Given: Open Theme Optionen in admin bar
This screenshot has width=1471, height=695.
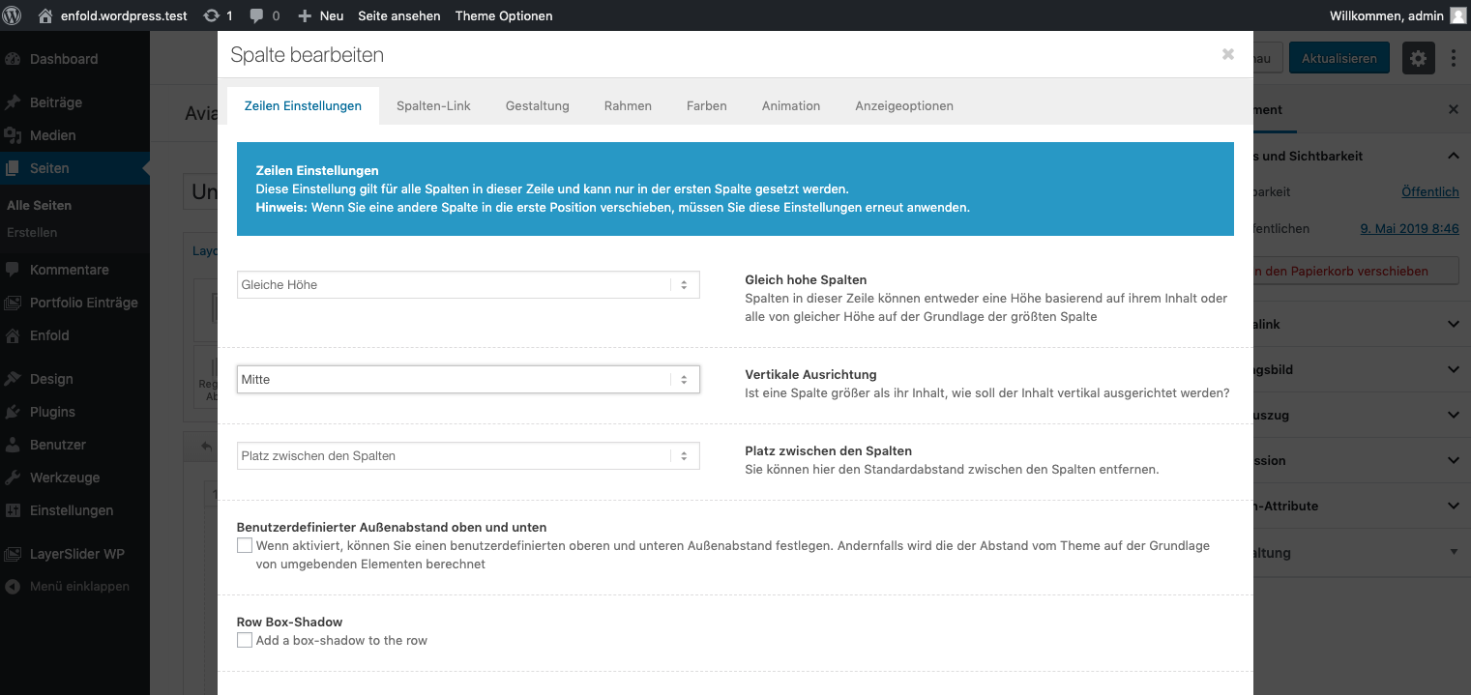Looking at the screenshot, I should pyautogui.click(x=504, y=15).
